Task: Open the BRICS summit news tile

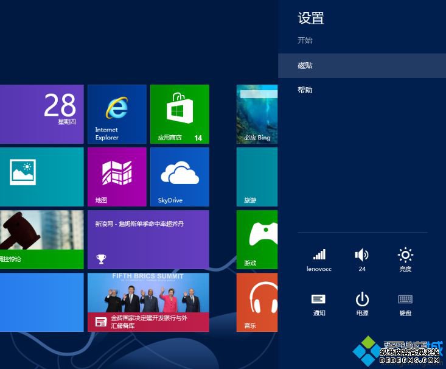Action: 148,303
